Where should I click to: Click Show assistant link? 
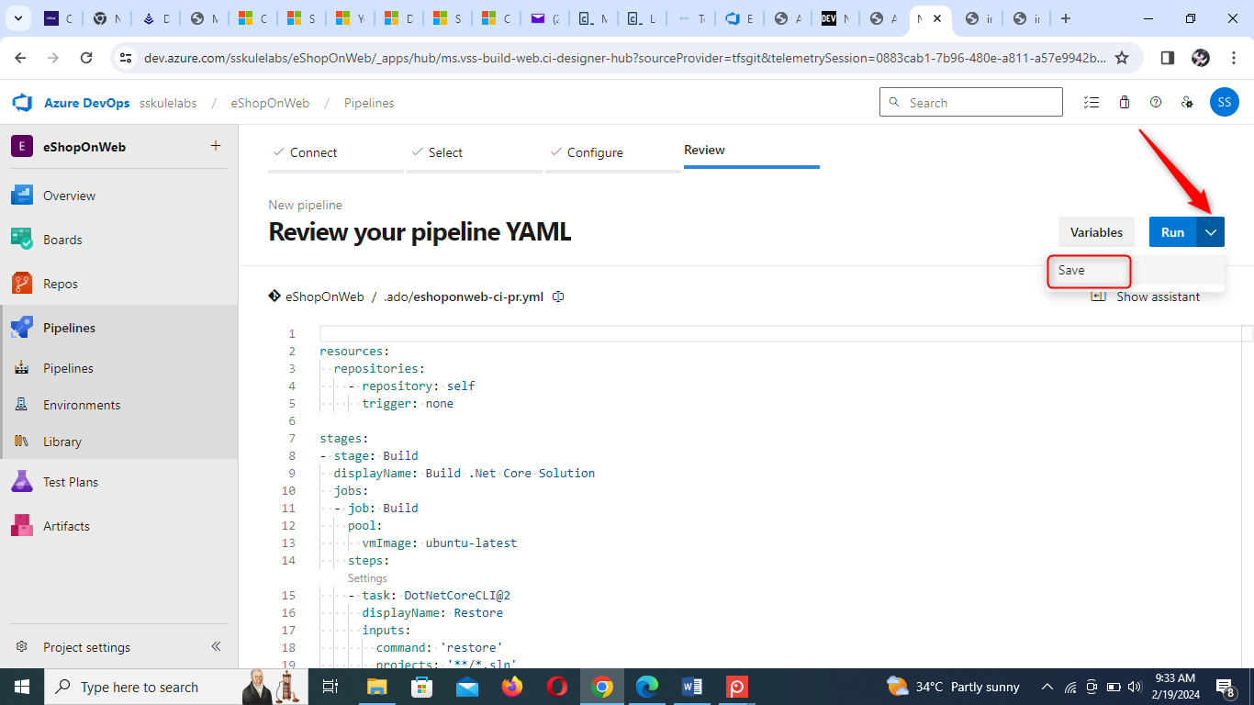click(1157, 297)
